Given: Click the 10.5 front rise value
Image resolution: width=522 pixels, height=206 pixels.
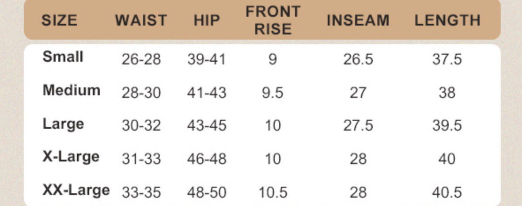Looking at the screenshot, I should pos(272,192).
